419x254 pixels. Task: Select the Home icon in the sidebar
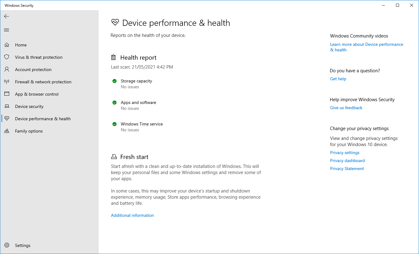click(x=7, y=45)
